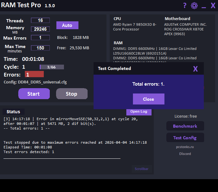Open the Discord link

(x=185, y=154)
